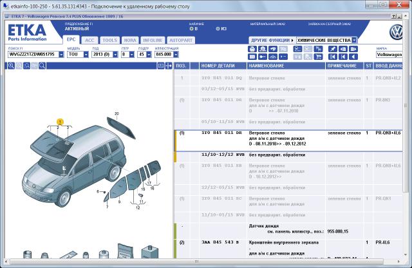Click the arrow-and-dash icon beside the bridge icon
Screen dimensions: 412x268
point(283,57)
